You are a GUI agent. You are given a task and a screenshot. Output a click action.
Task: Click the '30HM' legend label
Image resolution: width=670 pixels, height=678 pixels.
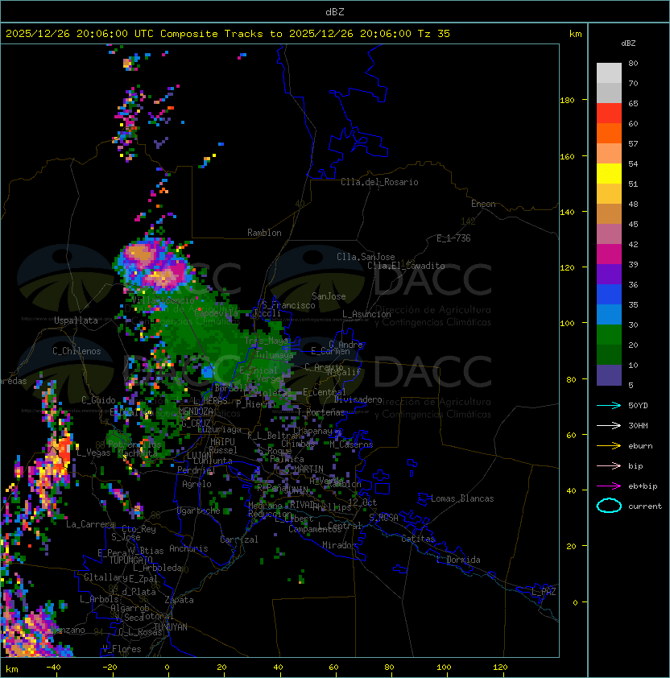click(x=638, y=425)
